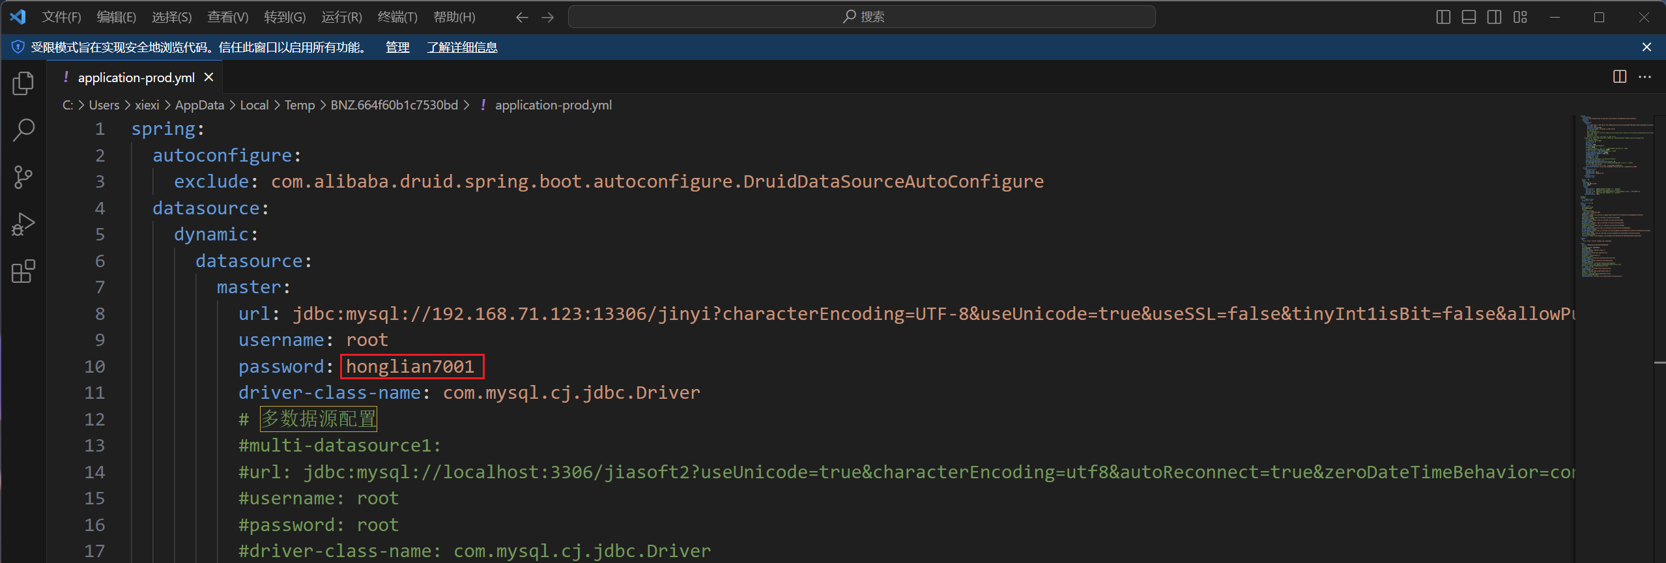Screen dimensions: 1666x563
Task: Click the 多数据源配置 comment text
Action: pyautogui.click(x=319, y=419)
